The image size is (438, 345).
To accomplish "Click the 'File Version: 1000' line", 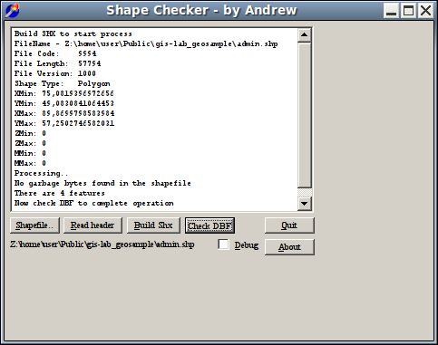I will (55, 73).
